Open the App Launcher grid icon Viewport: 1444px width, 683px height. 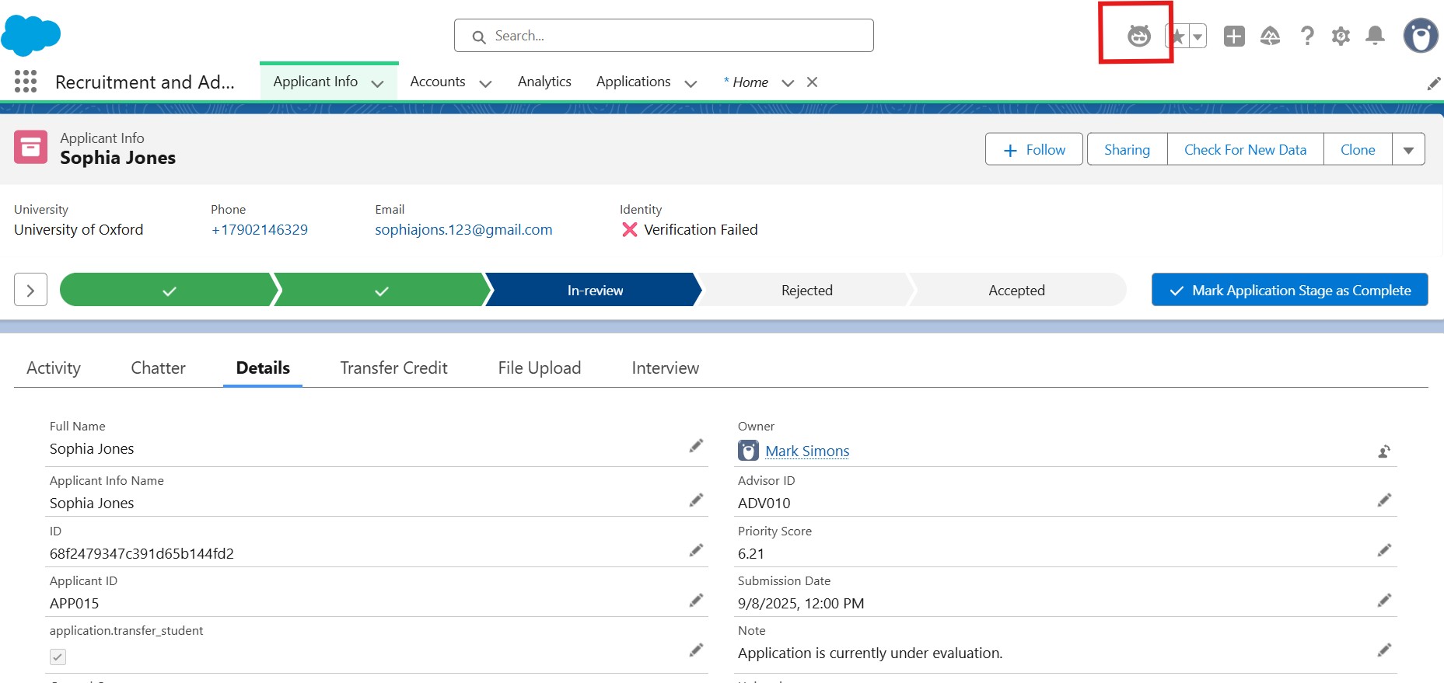(26, 82)
